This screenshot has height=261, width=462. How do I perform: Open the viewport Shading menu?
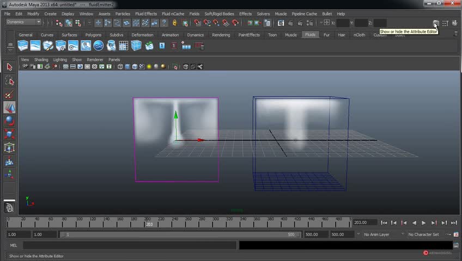coord(41,60)
